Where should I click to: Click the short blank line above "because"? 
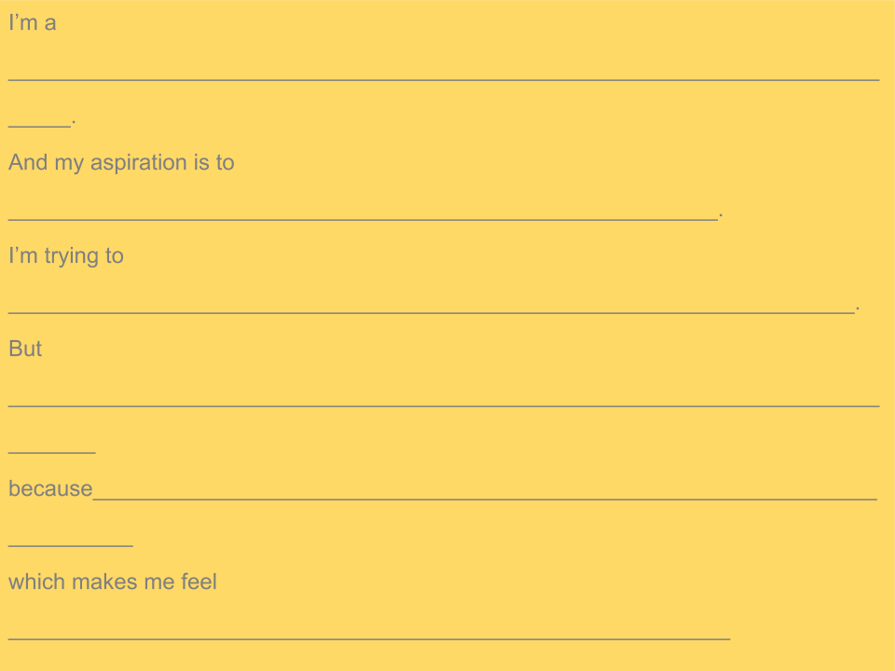click(x=52, y=453)
